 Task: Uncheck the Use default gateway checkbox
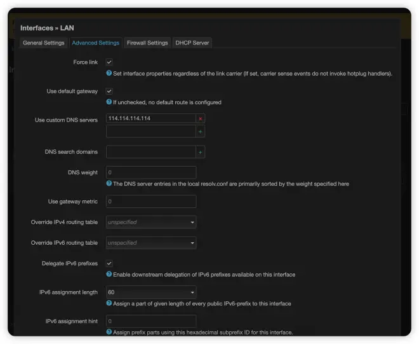109,92
